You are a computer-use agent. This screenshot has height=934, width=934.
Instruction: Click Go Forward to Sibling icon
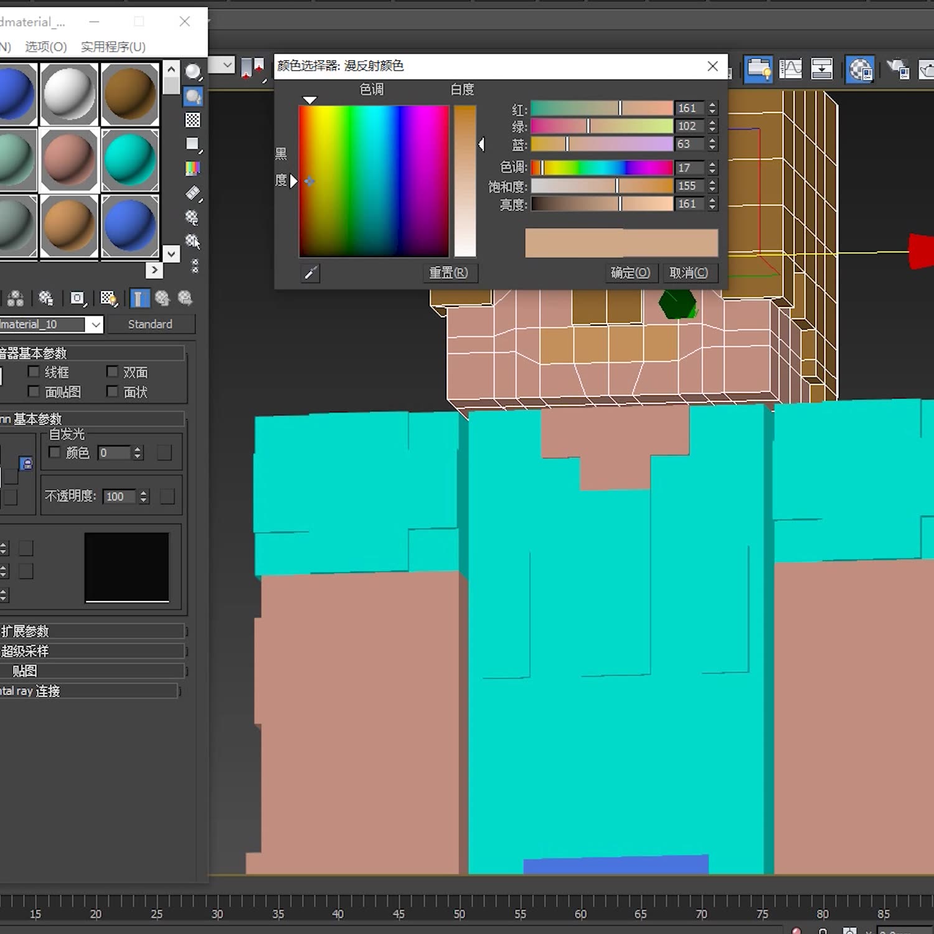pos(185,299)
